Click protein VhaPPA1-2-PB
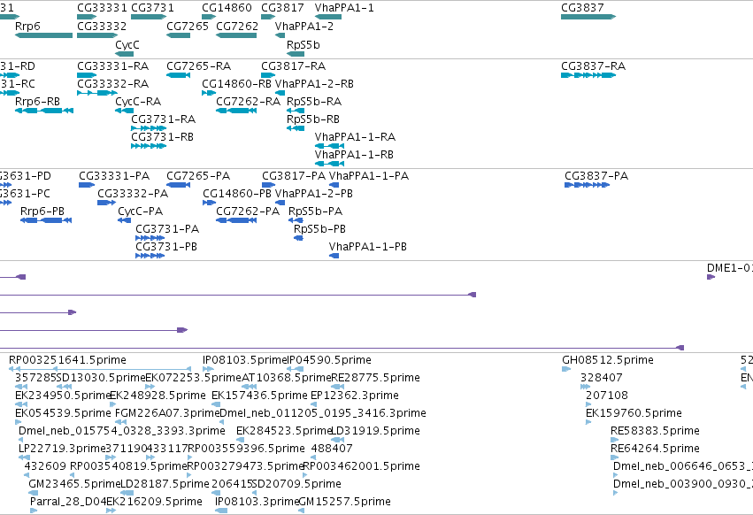Viewport: 753px width, 515px height. (x=280, y=203)
